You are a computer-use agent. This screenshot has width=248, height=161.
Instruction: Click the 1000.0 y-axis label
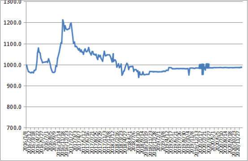pos(13,65)
